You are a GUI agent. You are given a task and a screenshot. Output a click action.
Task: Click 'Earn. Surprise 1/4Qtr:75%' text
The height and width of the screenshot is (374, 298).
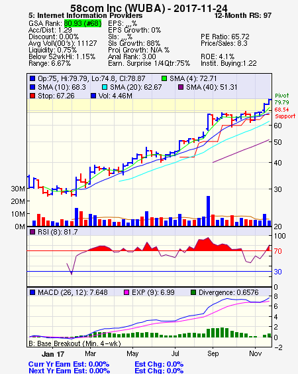pyautogui.click(x=149, y=64)
